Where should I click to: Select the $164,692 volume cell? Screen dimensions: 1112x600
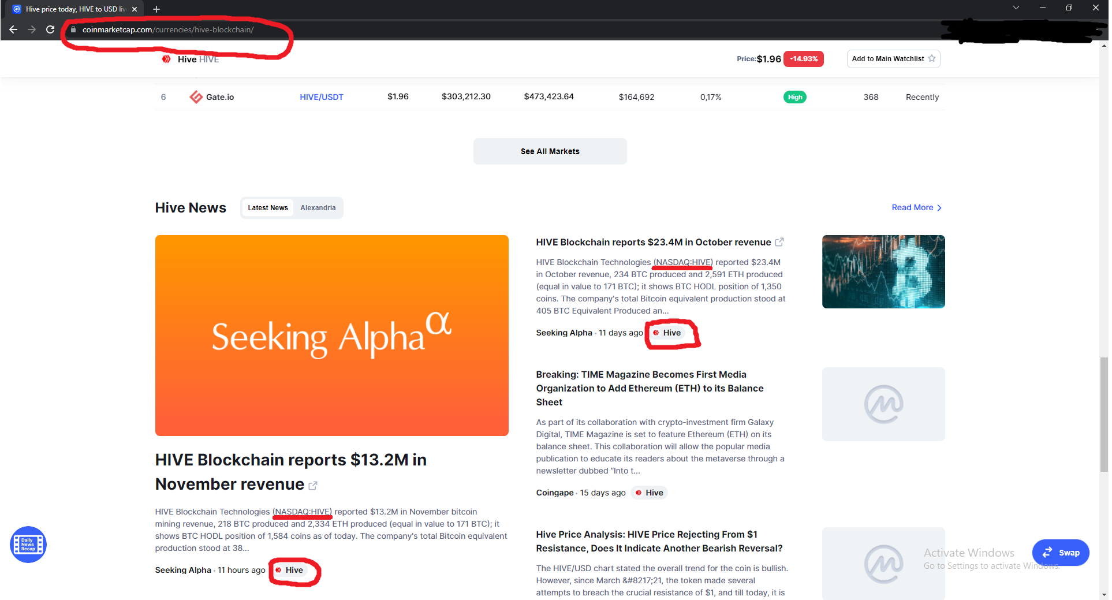[636, 97]
